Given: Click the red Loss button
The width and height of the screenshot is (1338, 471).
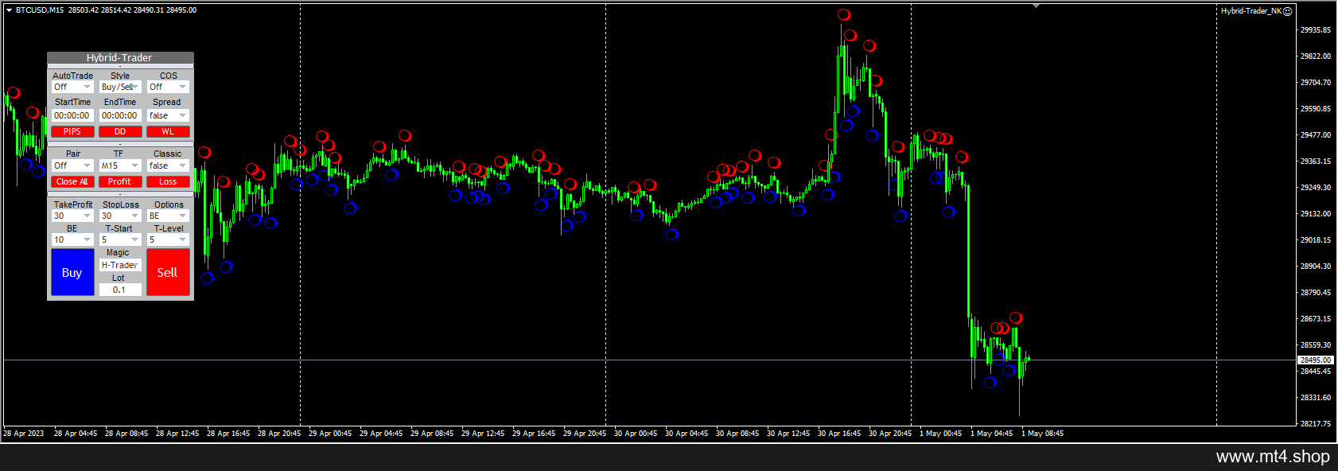Looking at the screenshot, I should pos(168,181).
